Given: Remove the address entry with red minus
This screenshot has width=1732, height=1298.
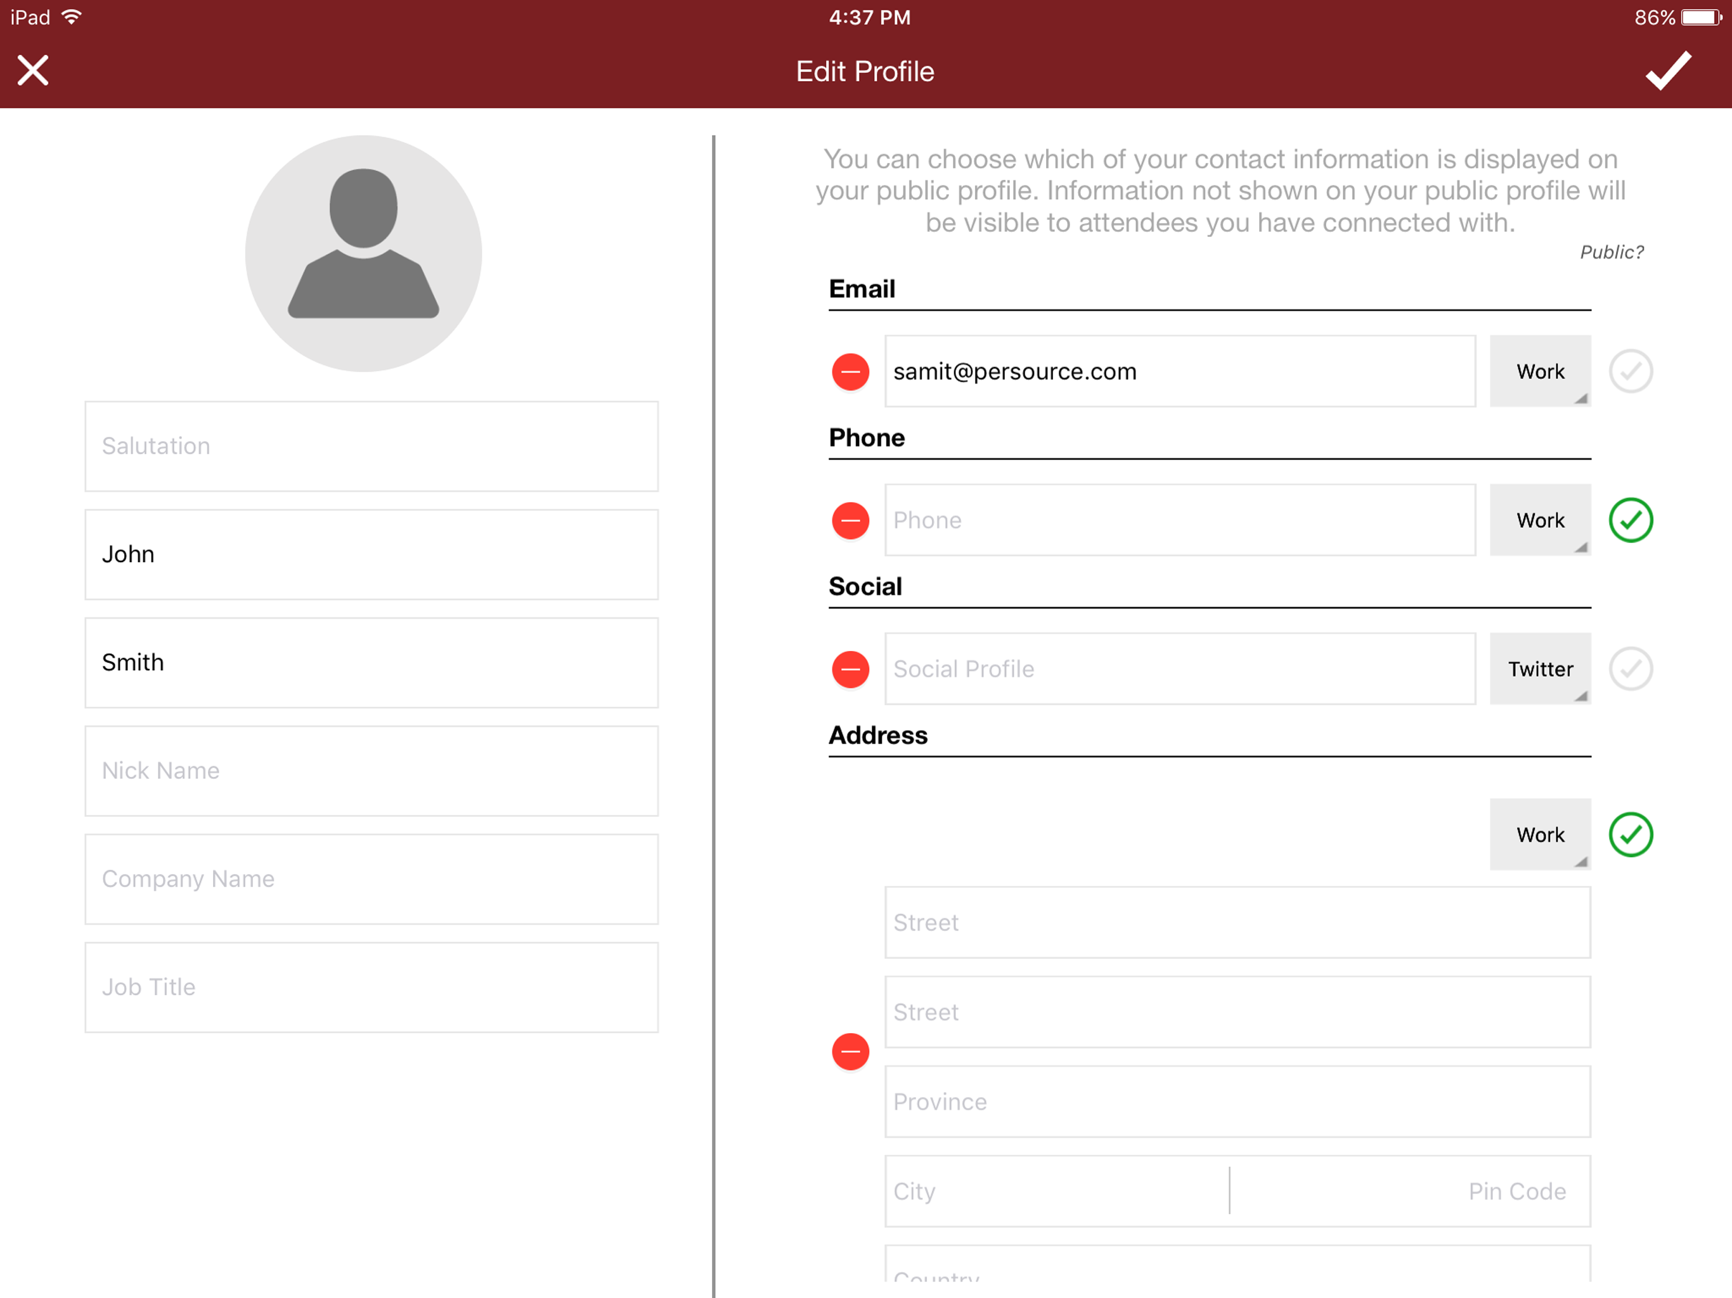Looking at the screenshot, I should pyautogui.click(x=850, y=1051).
